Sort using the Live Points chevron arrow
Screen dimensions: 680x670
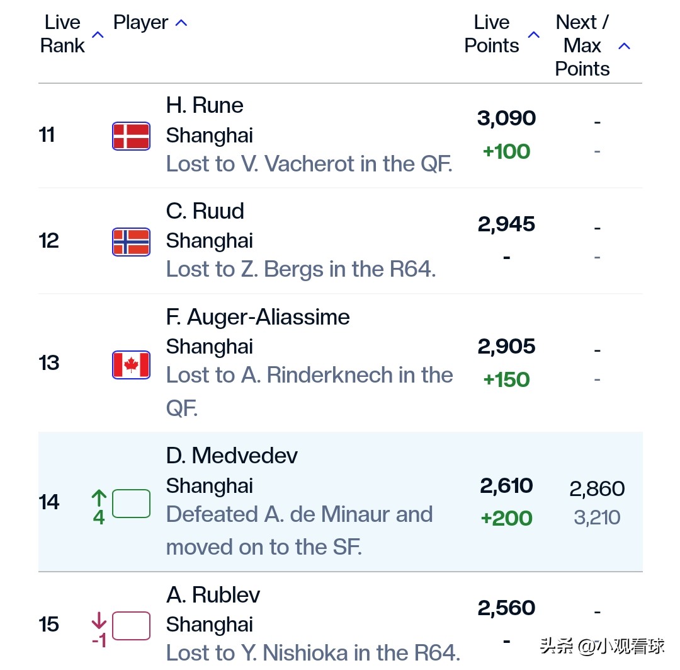533,35
